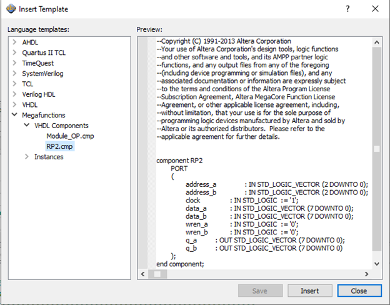390x305 pixels.
Task: Click the preview vertical scrollbar thumb
Action: pos(376,149)
